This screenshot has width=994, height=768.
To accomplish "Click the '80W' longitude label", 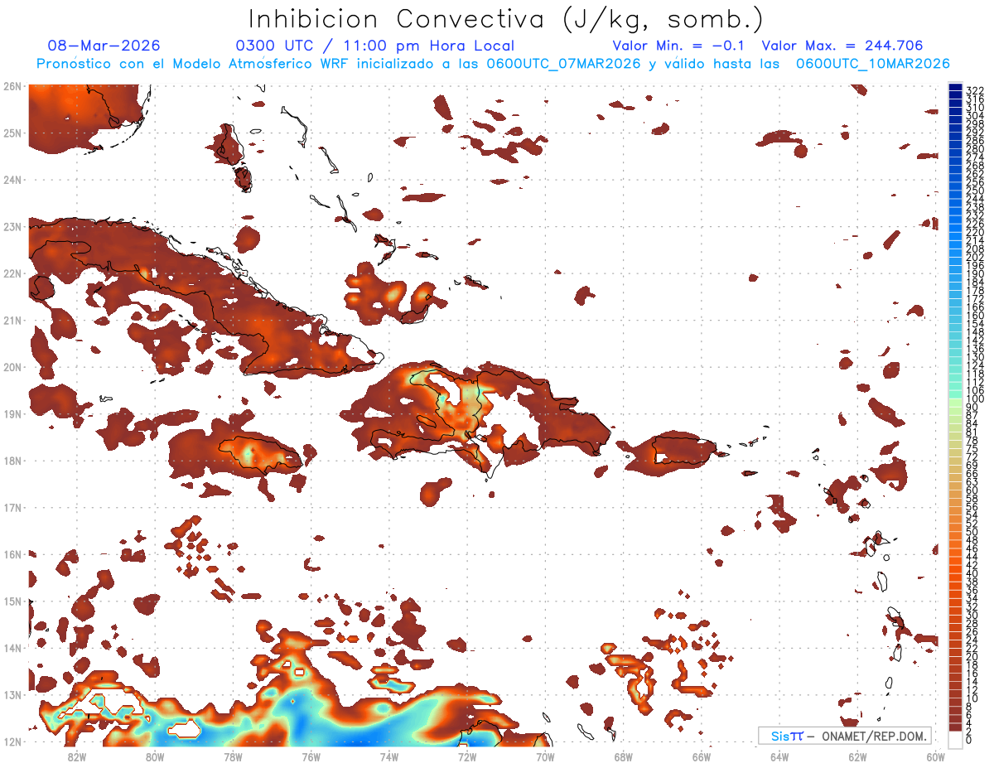I will pyautogui.click(x=155, y=756).
